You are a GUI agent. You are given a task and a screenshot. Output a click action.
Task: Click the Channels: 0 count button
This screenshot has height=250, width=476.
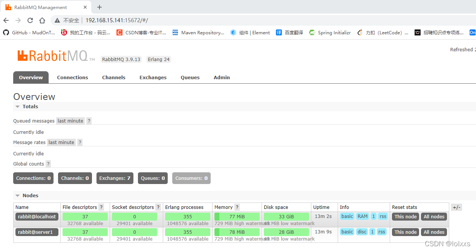[x=75, y=178]
